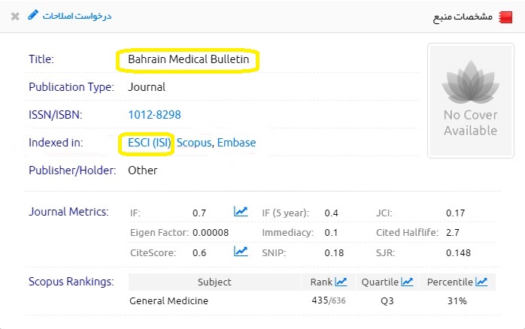Click the Quartile column chart icon
Image resolution: width=525 pixels, height=329 pixels.
coord(407,282)
